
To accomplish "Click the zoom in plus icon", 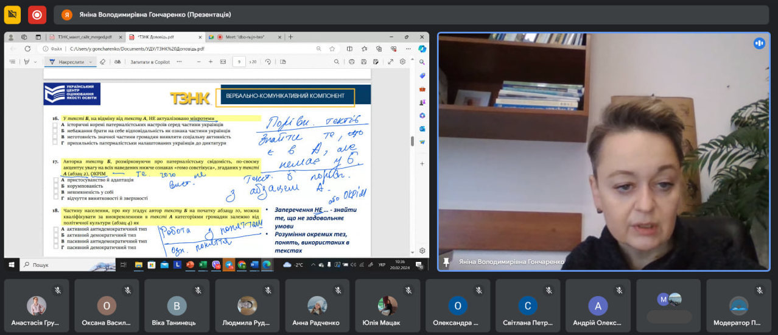I will coord(211,62).
